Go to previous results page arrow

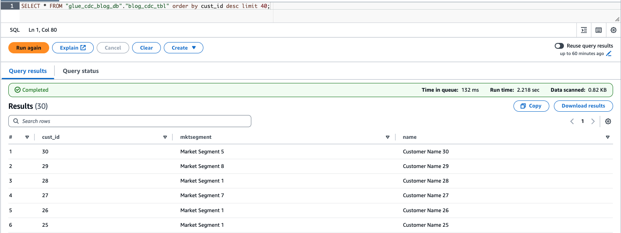(572, 121)
